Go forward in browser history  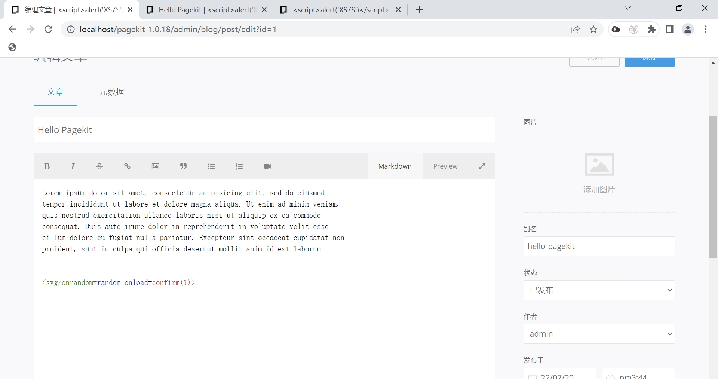(x=30, y=29)
